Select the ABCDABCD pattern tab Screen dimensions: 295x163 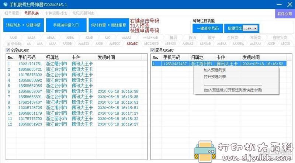151,44
